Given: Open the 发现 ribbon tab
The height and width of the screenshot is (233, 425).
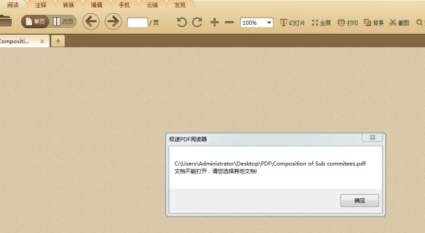Looking at the screenshot, I should pyautogui.click(x=180, y=5).
